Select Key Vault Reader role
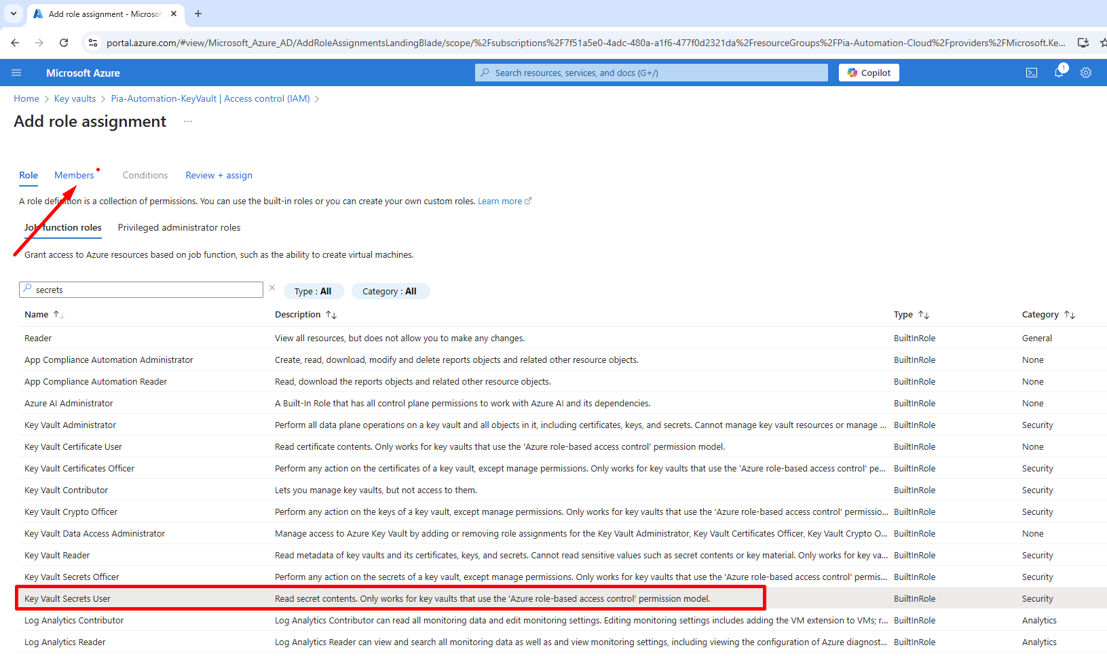This screenshot has width=1107, height=656. click(x=563, y=555)
